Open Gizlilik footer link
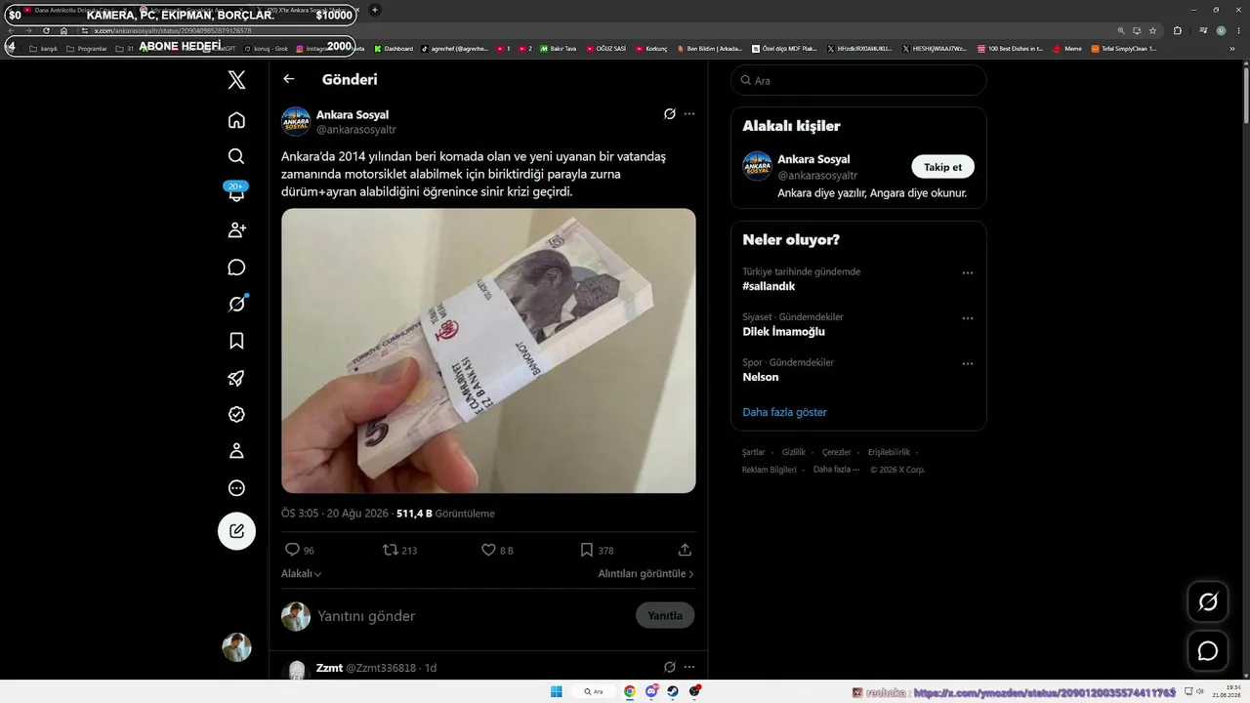Image resolution: width=1250 pixels, height=703 pixels. tap(794, 452)
